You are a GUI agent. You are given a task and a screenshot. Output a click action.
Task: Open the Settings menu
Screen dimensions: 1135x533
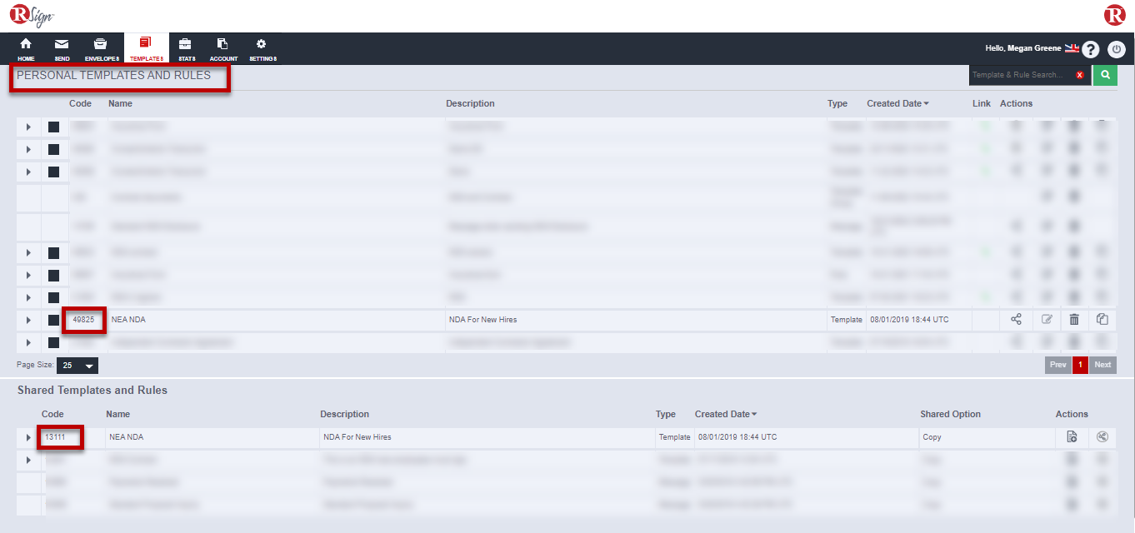tap(262, 49)
